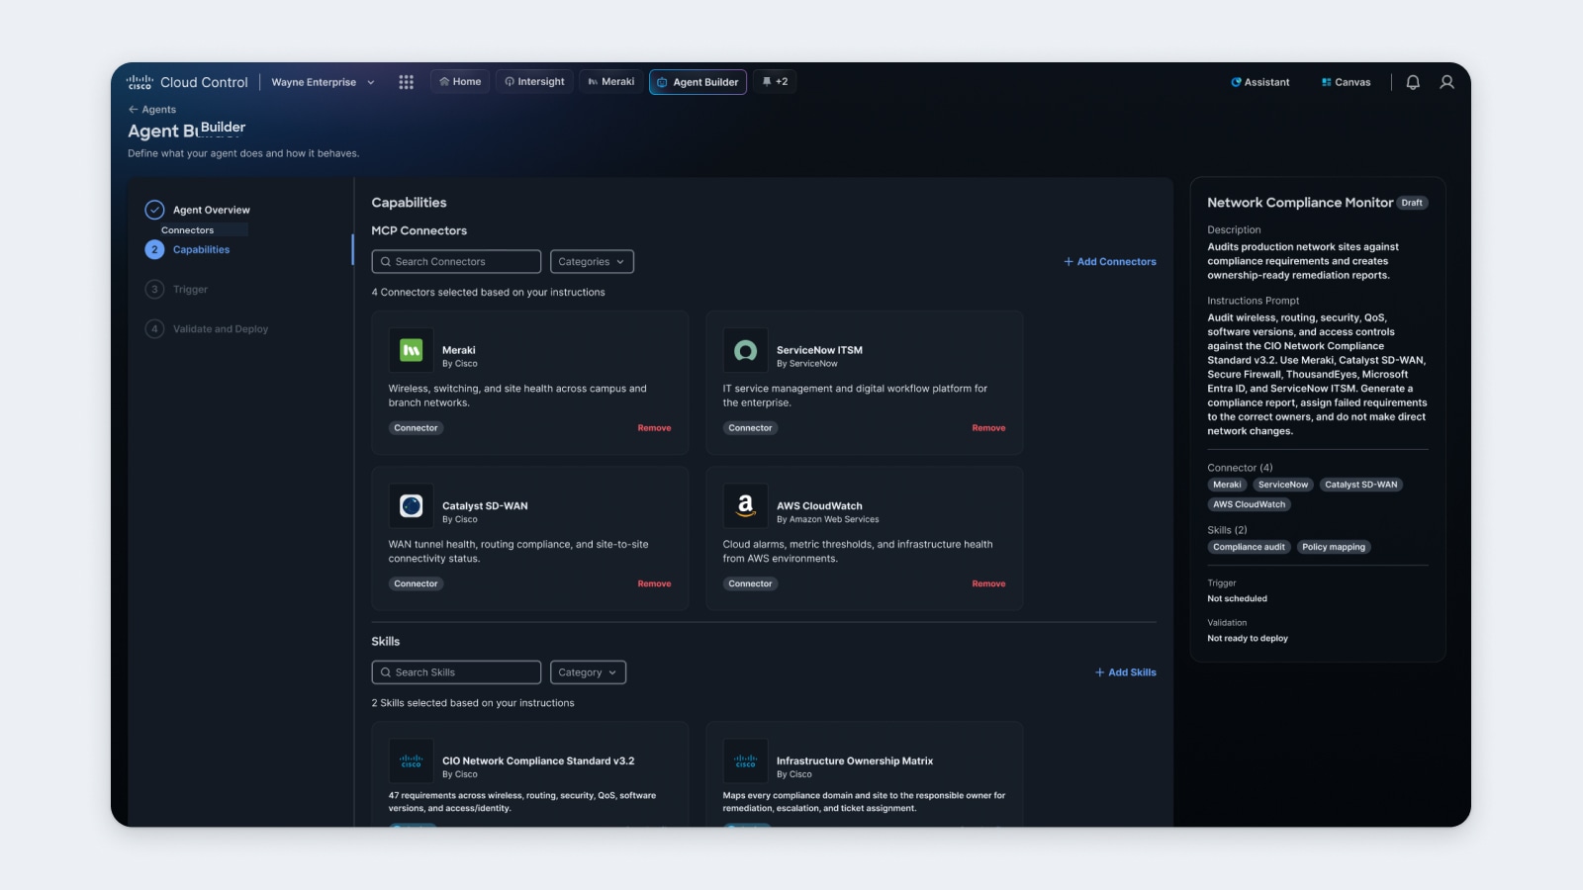1583x890 pixels.
Task: Remove the ServiceNow ITSM connector
Action: (988, 428)
